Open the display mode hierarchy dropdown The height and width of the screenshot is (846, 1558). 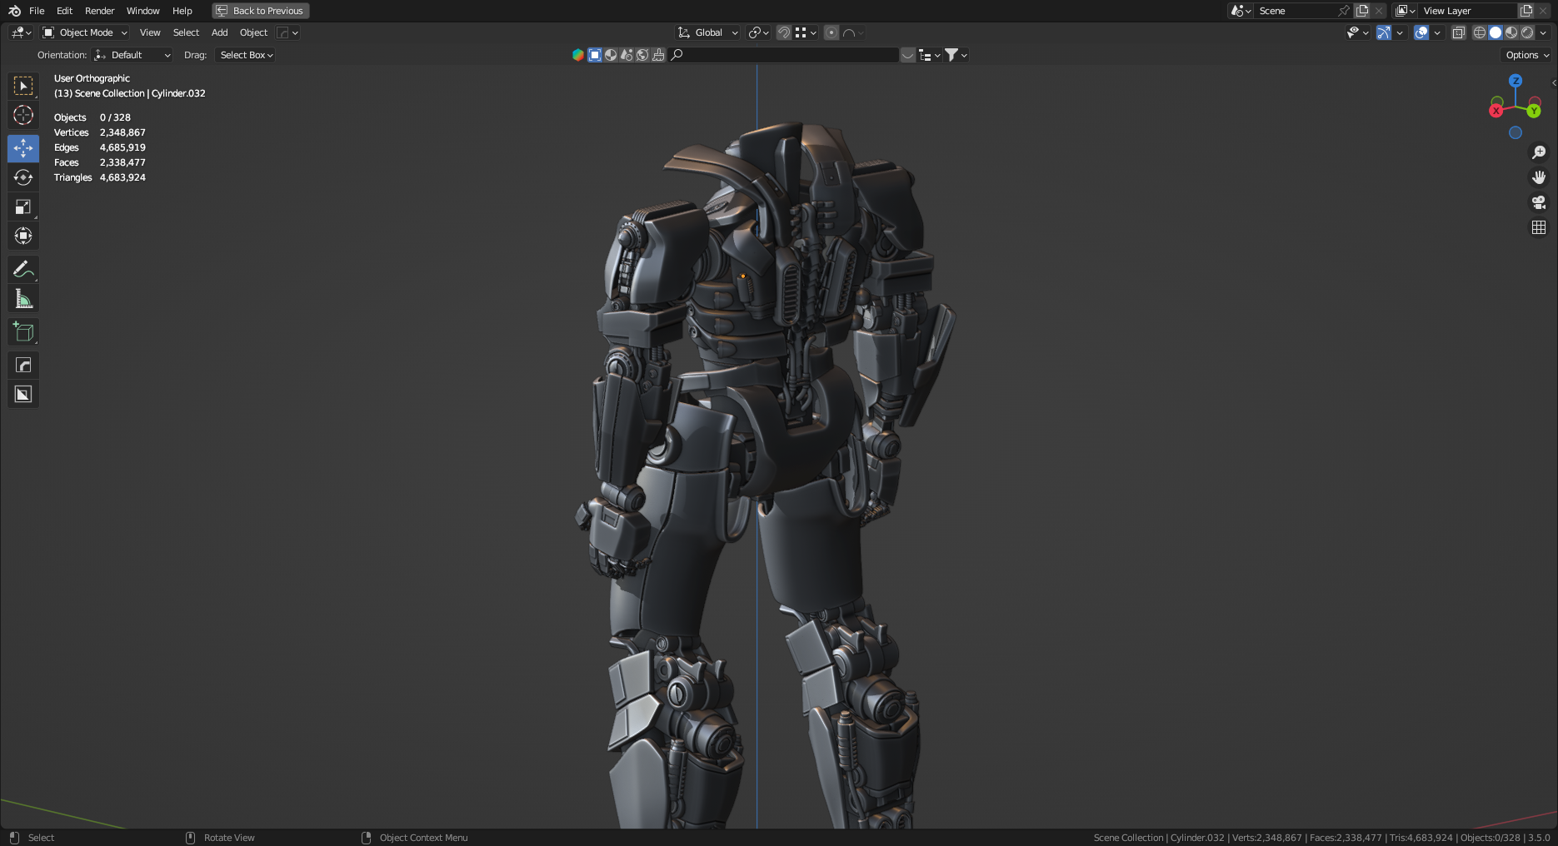pyautogui.click(x=930, y=55)
